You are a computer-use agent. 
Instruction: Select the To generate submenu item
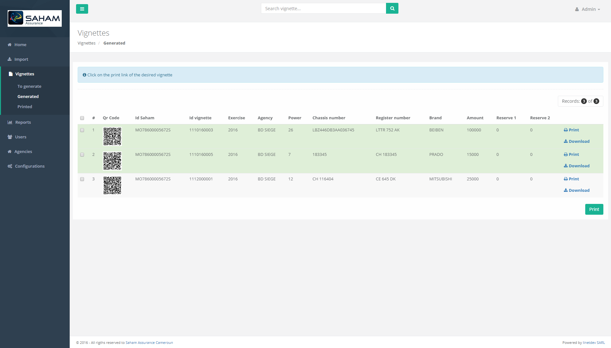29,87
